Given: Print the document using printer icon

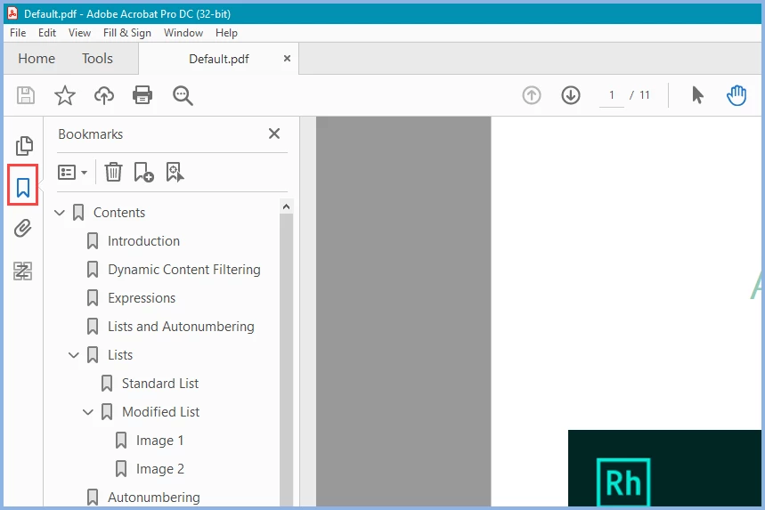Looking at the screenshot, I should [142, 95].
